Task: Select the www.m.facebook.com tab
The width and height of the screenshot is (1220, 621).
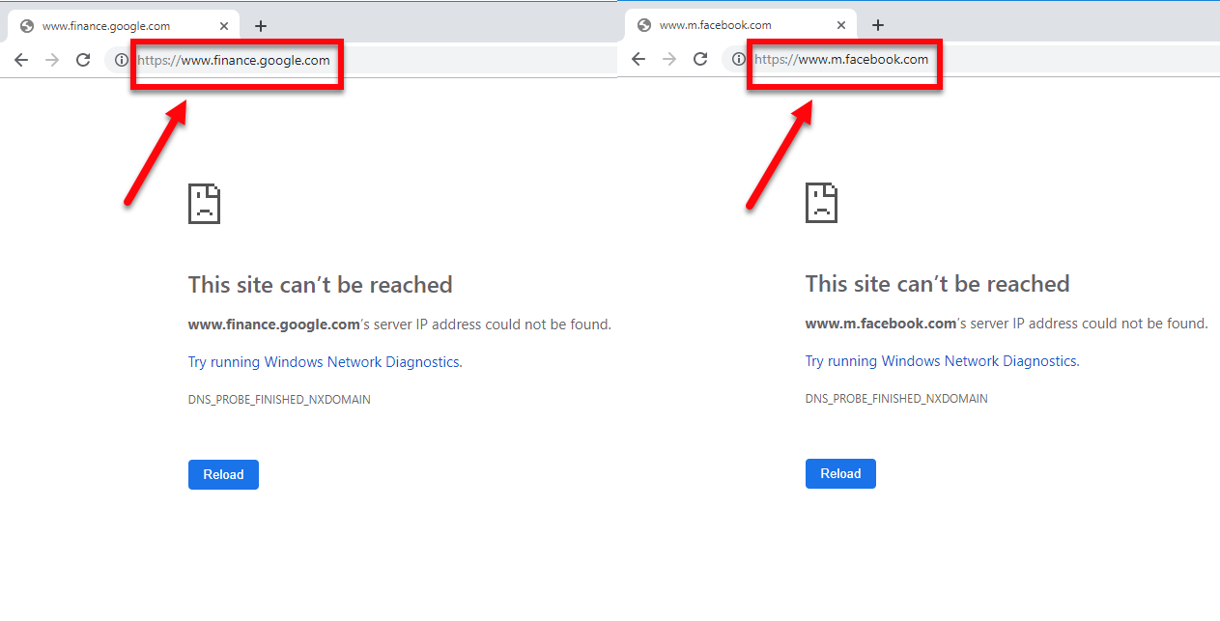Action: 724,25
